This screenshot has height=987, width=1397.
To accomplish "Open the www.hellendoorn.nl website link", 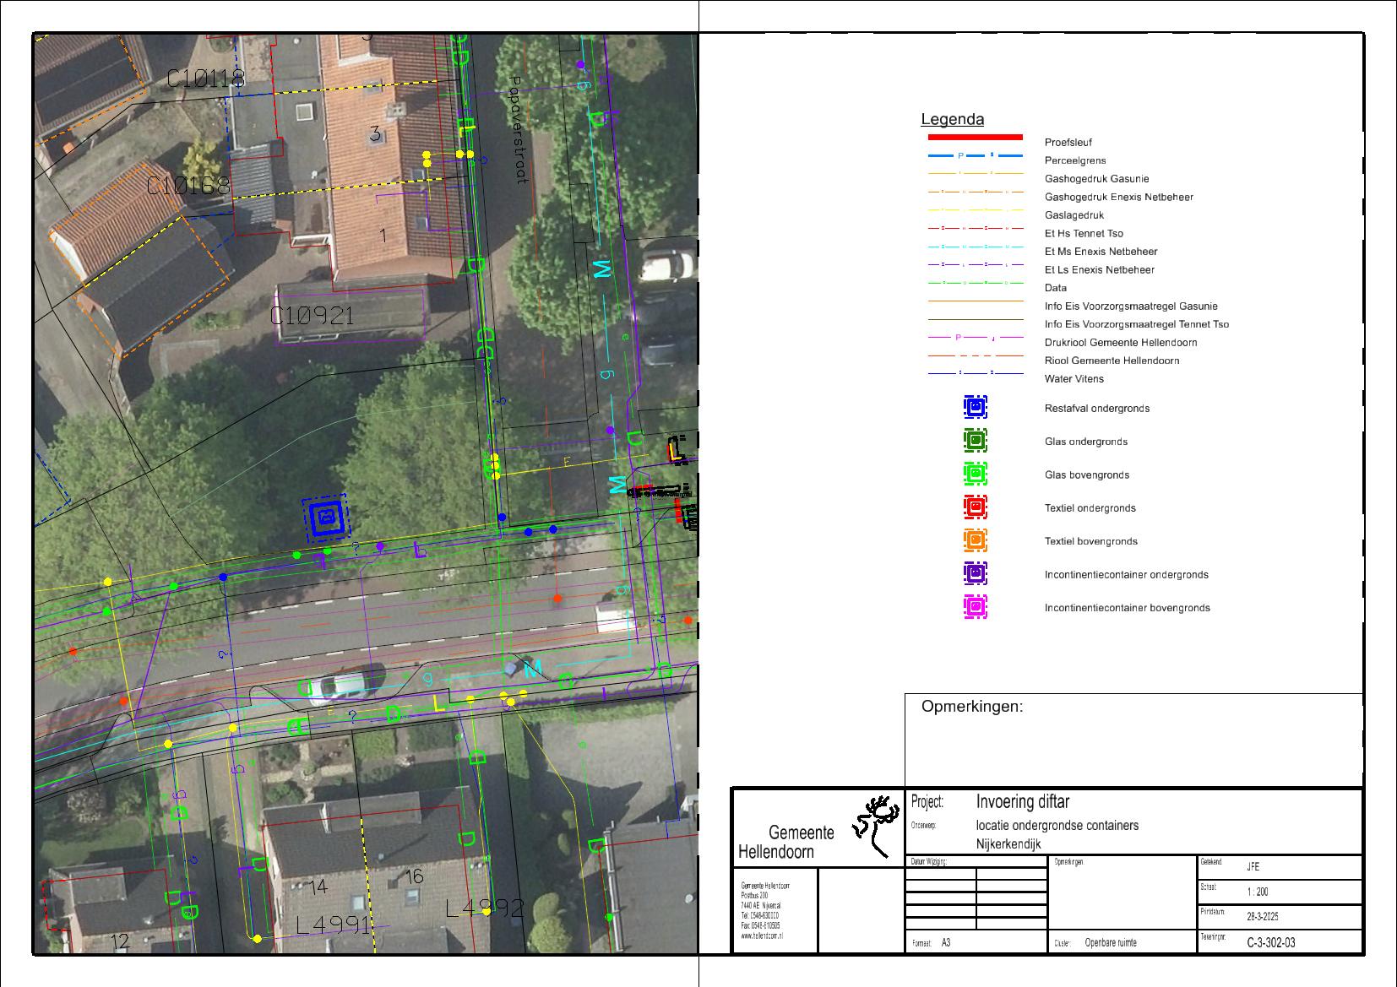I will coord(762,935).
